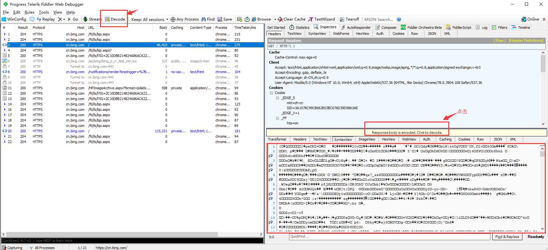Select session 6 bing_p_rr_teal_min.ico row

(x=132, y=61)
